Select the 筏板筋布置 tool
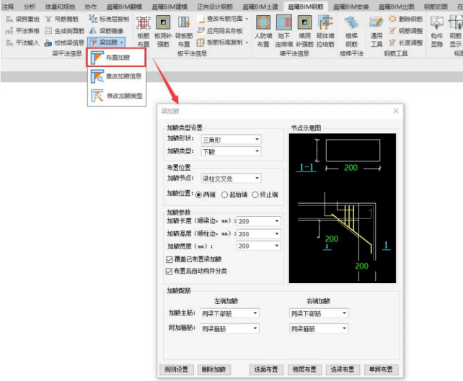The height and width of the screenshot is (381, 463). (x=184, y=31)
